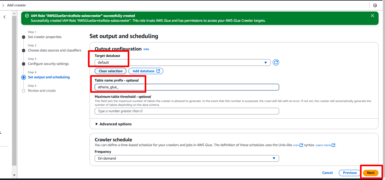Click the Maximum table threshold field

pos(186,111)
